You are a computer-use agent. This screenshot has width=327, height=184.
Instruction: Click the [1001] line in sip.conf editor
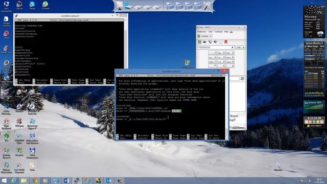pos(19,48)
